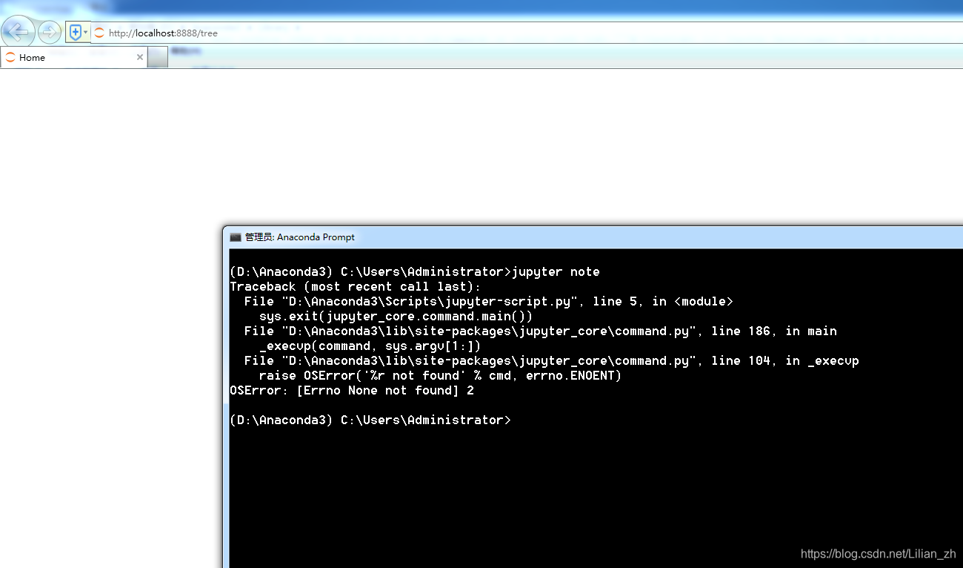Open the Anaconda Prompt window system icon
The width and height of the screenshot is (963, 568).
(236, 237)
